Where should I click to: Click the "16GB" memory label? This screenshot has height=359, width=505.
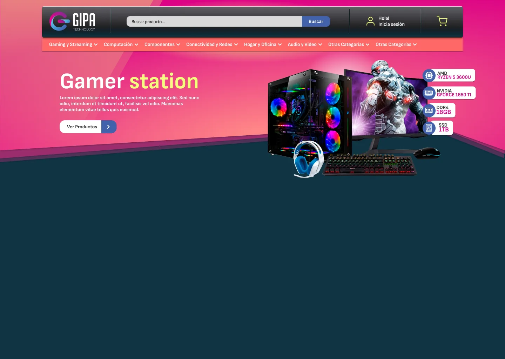click(444, 112)
